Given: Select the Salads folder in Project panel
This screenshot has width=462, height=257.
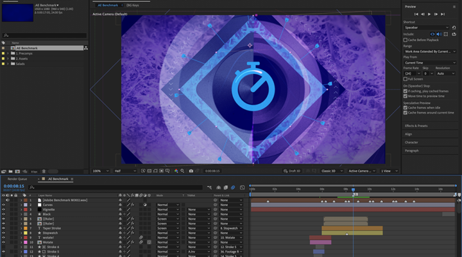Looking at the screenshot, I should tap(20, 64).
